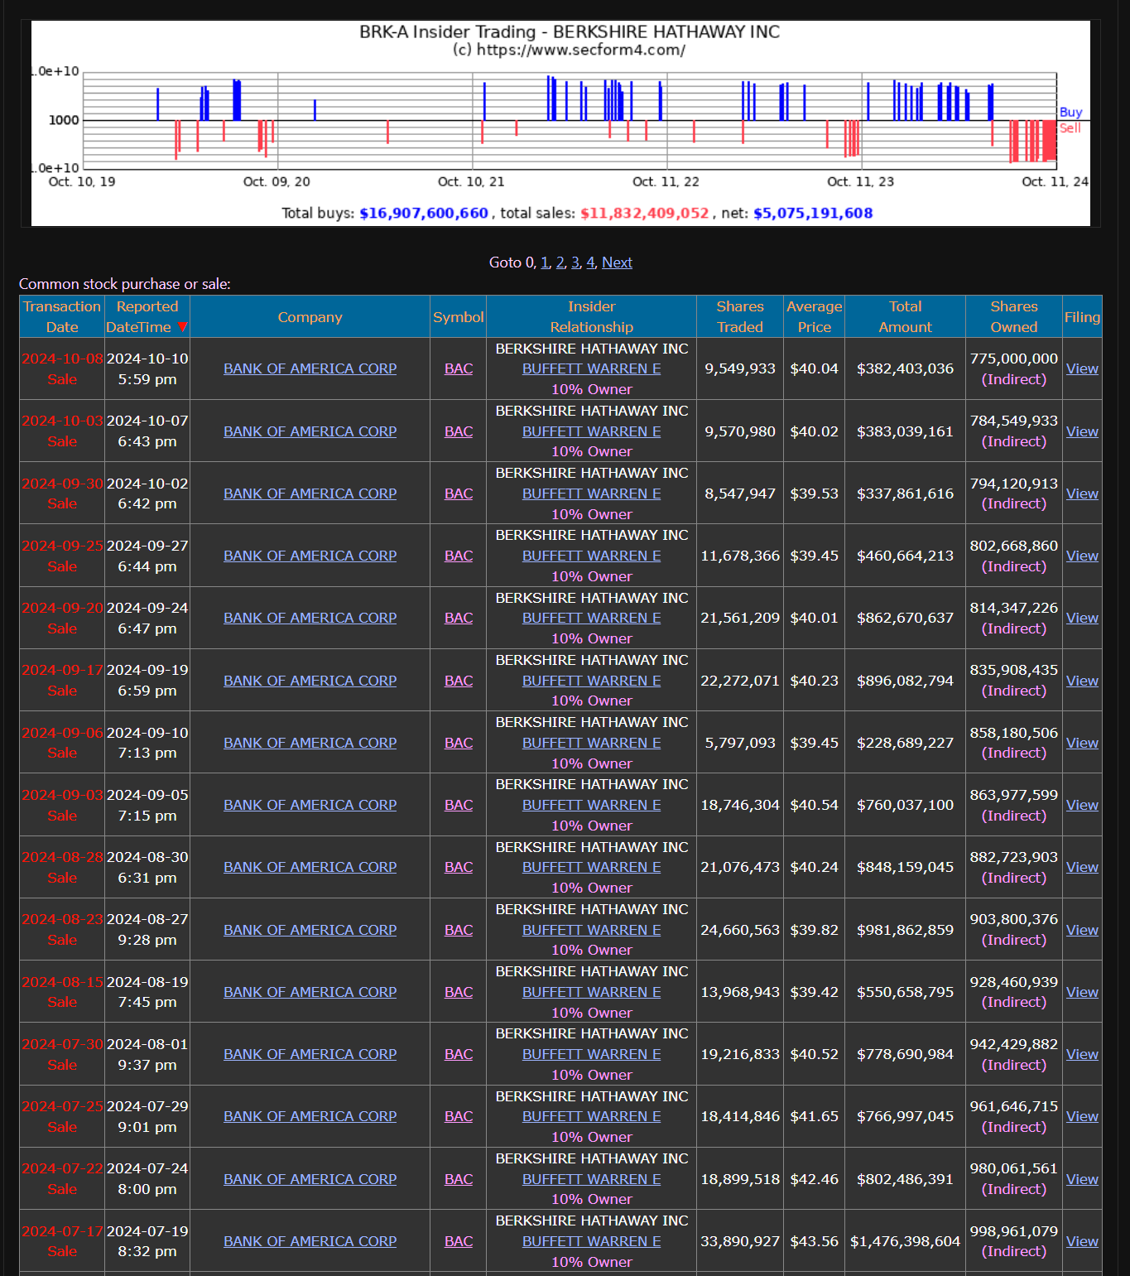View filing for 2024-07-17 sale
This screenshot has width=1130, height=1276.
click(x=1082, y=1241)
